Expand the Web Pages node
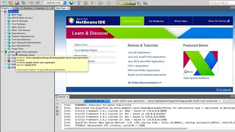This screenshot has width=235, height=132. [5, 15]
